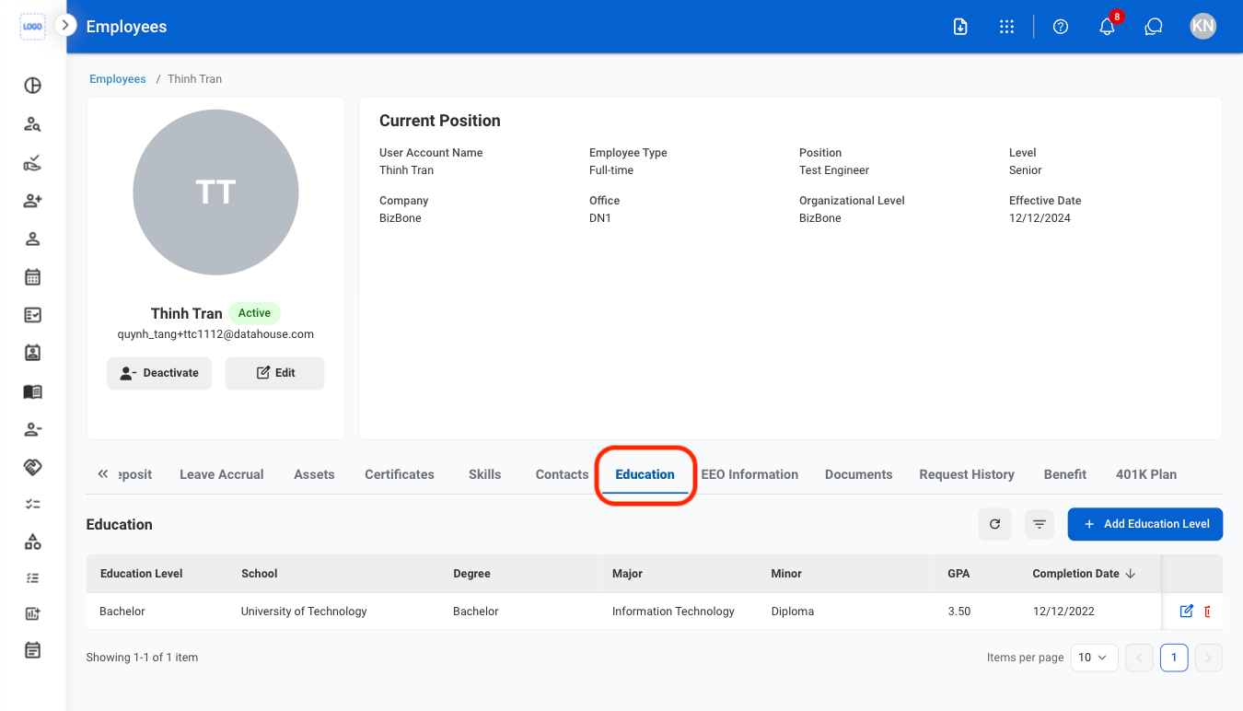Click the Deactivate button
Viewport: 1243px width, 711px height.
159,373
